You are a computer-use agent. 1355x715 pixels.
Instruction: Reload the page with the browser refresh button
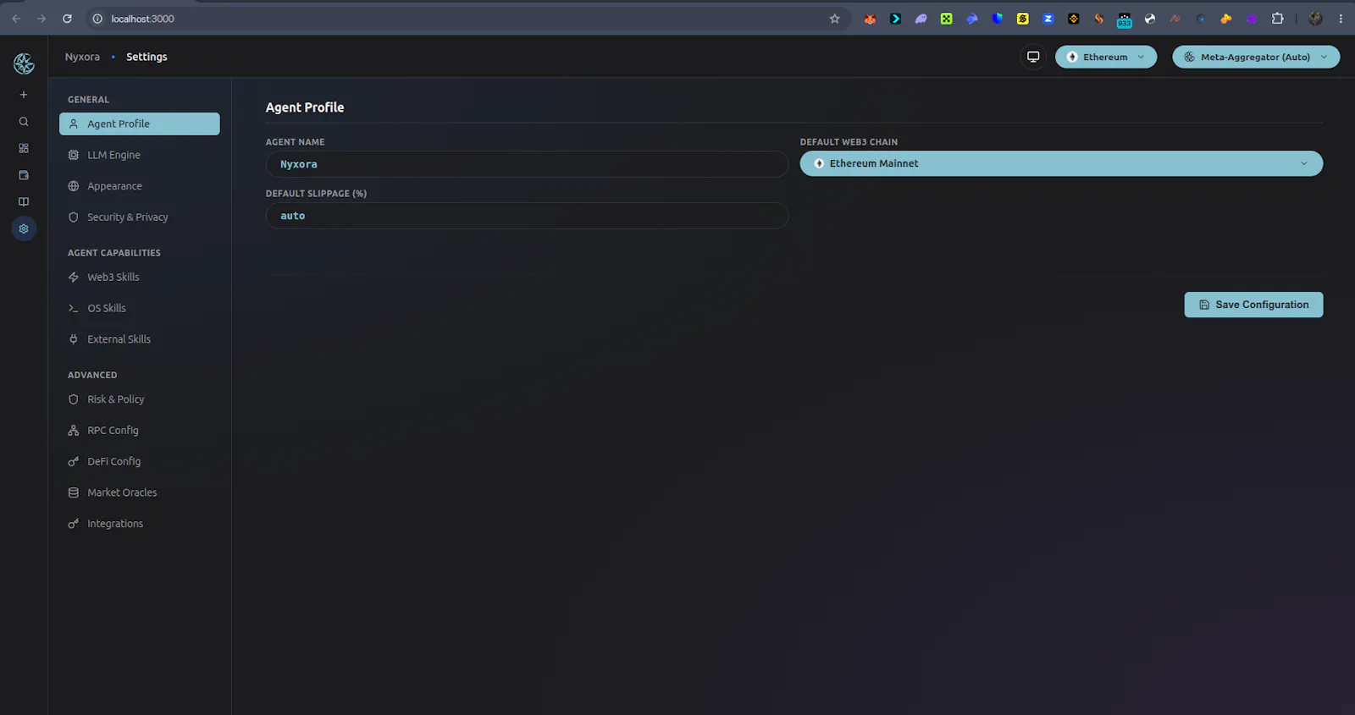67,19
